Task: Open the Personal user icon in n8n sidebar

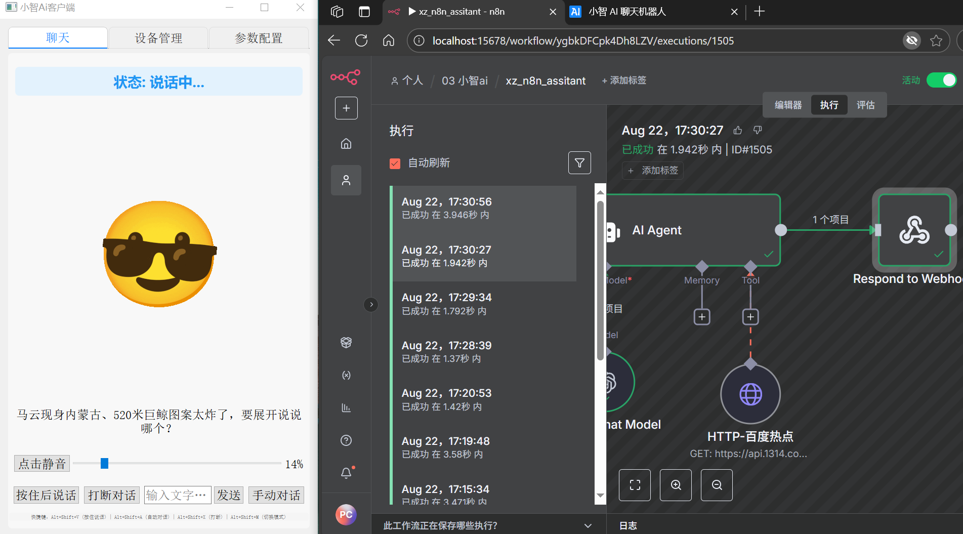Action: 346,180
